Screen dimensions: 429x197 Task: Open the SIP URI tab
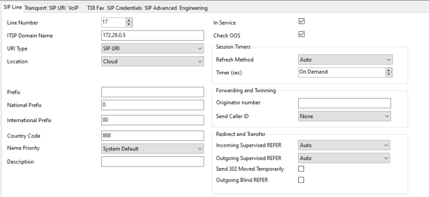(x=57, y=8)
